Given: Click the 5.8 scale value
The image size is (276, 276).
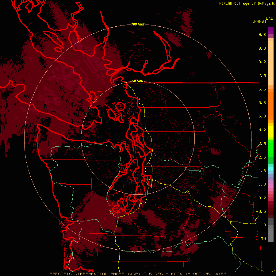Looking at the screenshot, I should click(x=262, y=103).
